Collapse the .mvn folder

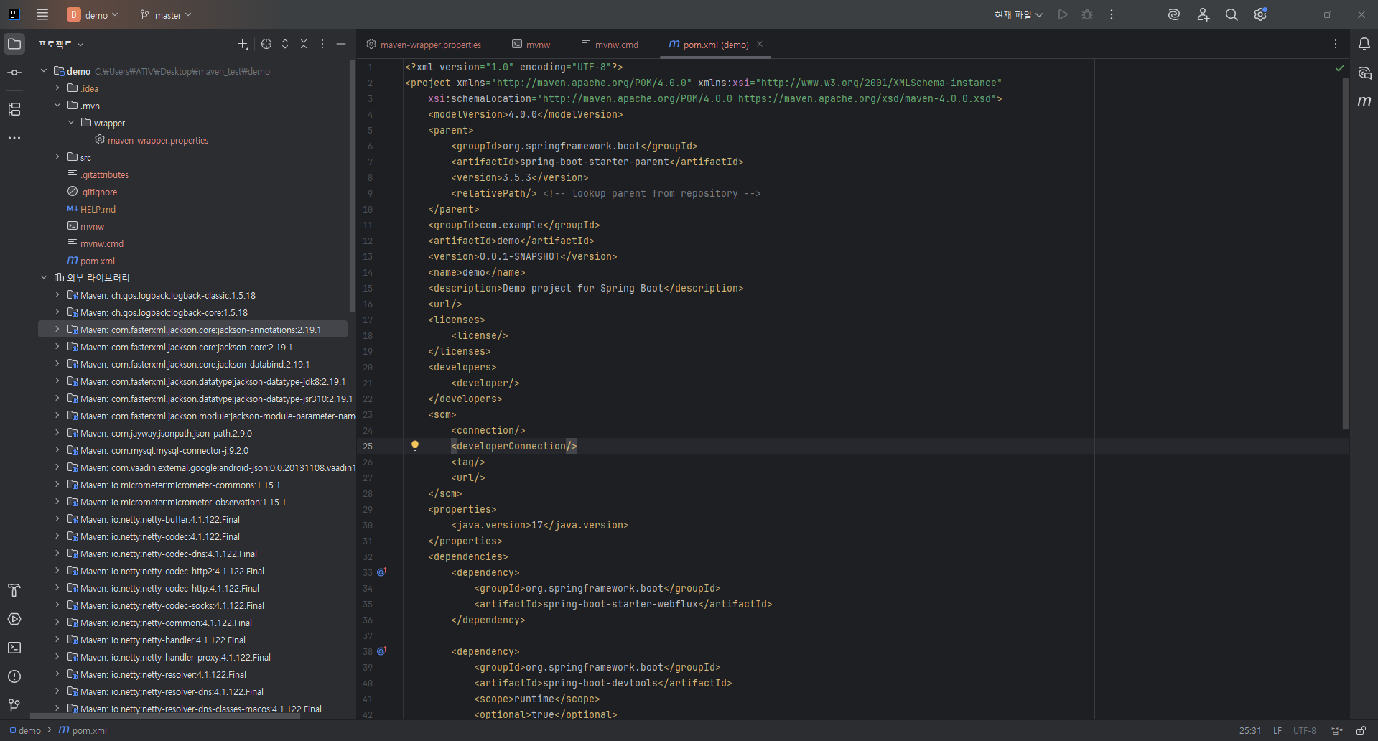57,106
